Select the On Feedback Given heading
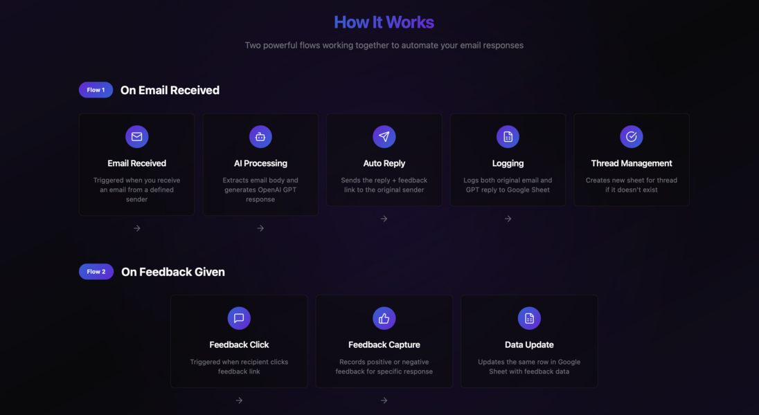The width and height of the screenshot is (759, 415). [173, 272]
